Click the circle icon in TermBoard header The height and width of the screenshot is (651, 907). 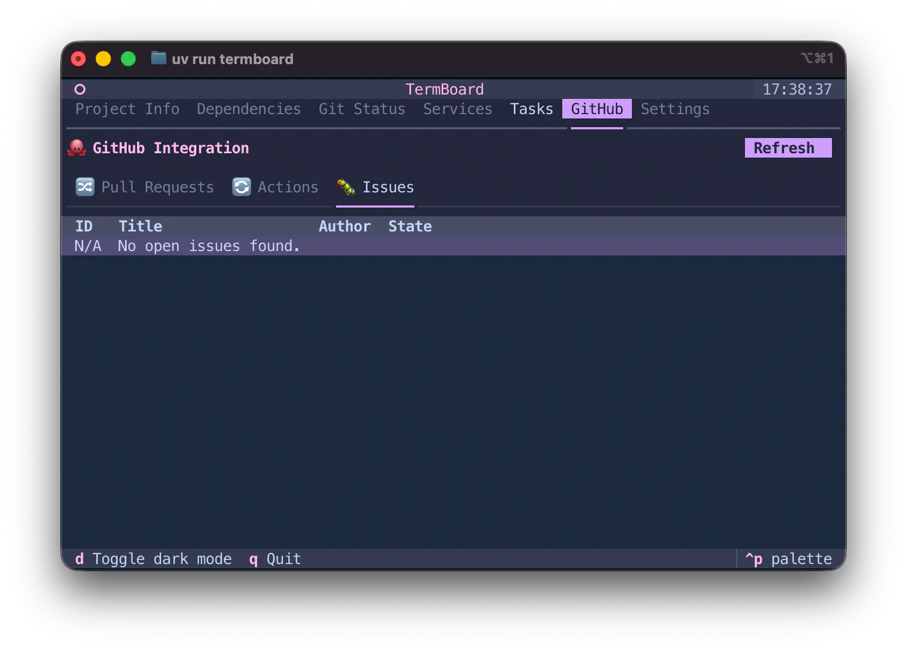point(80,89)
